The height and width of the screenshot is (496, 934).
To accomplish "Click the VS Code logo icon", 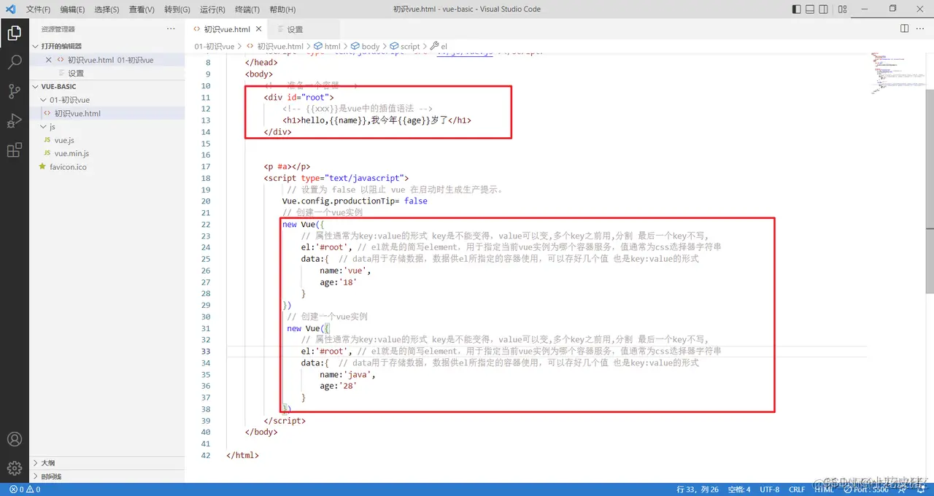I will (10, 9).
